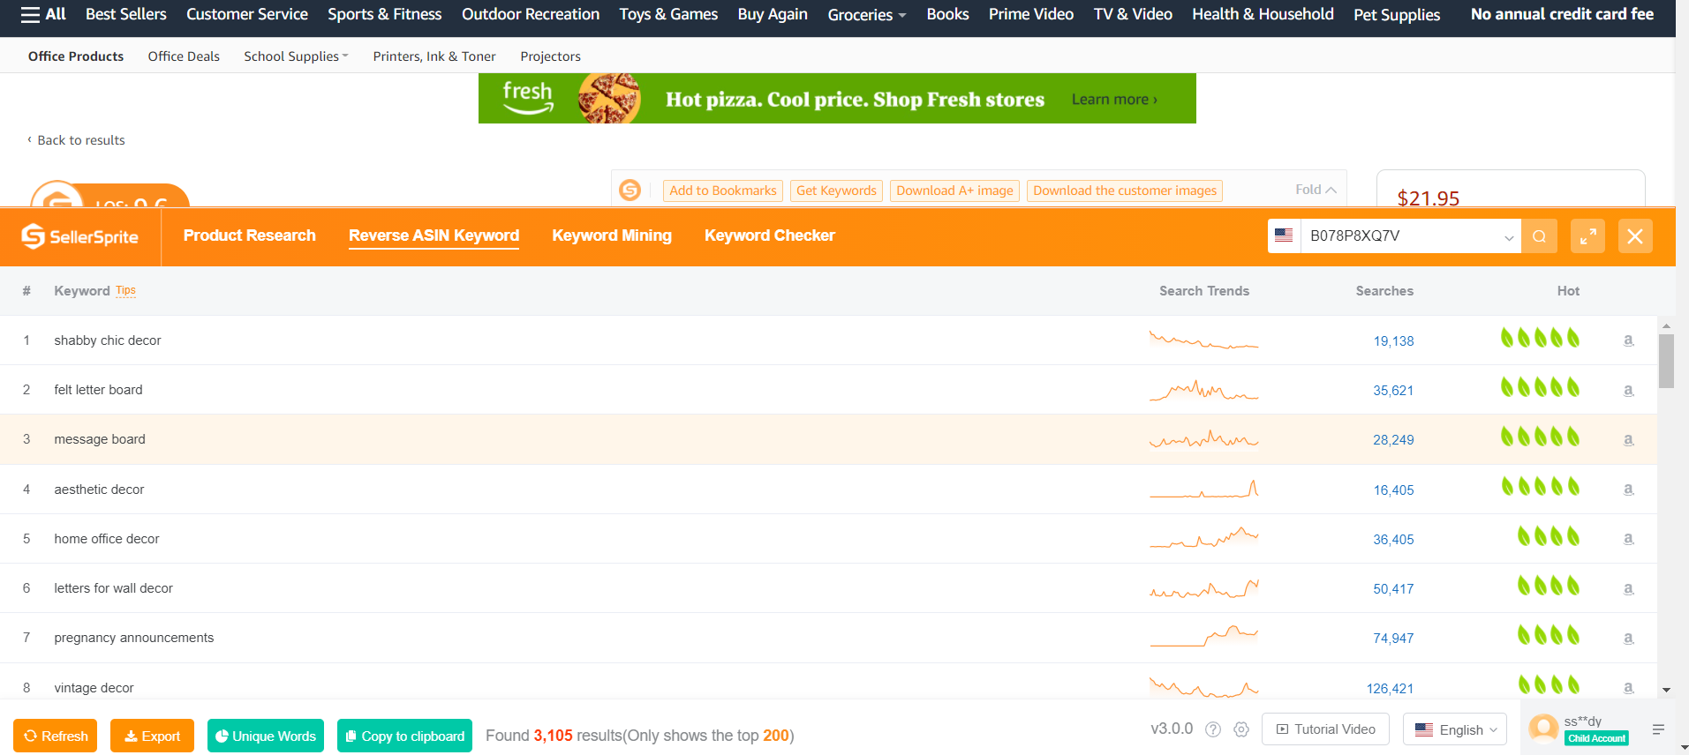1689x755 pixels.
Task: Expand the School Supplies submenu
Action: [296, 56]
